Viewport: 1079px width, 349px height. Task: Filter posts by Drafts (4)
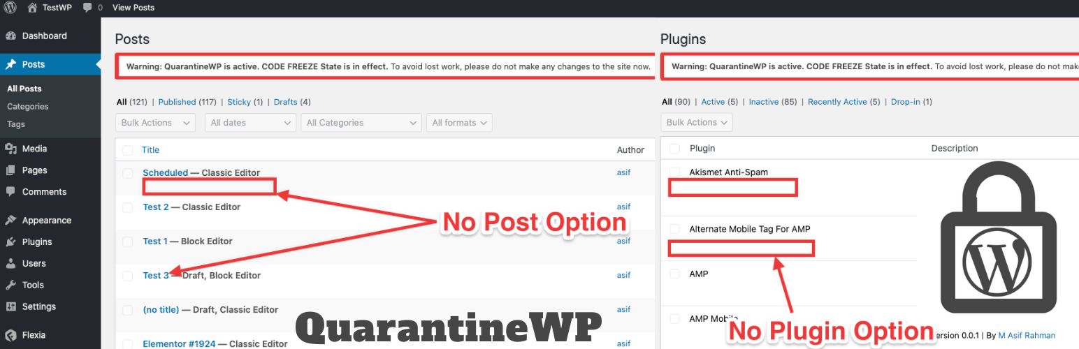pos(292,102)
